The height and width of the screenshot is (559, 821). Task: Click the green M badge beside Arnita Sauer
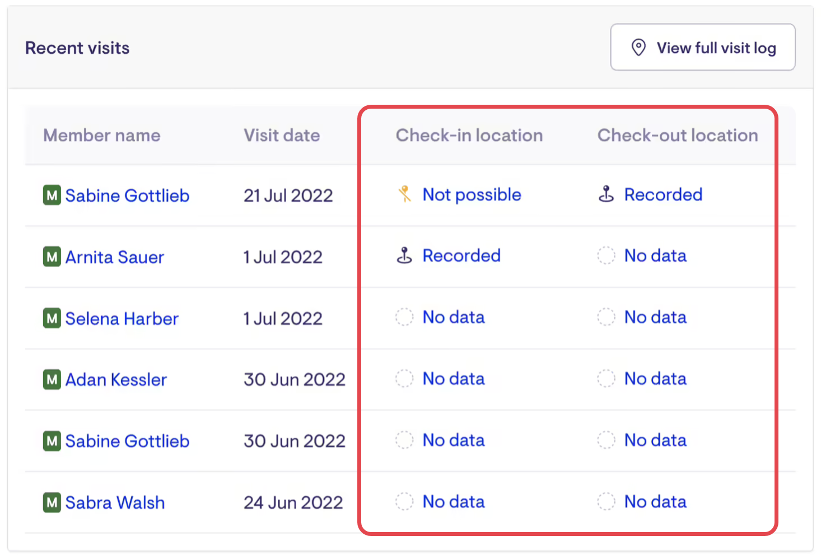[x=52, y=257]
